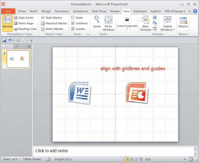The height and width of the screenshot is (163, 199).
Task: Open the Add-Ins tab
Action: (x=156, y=11)
